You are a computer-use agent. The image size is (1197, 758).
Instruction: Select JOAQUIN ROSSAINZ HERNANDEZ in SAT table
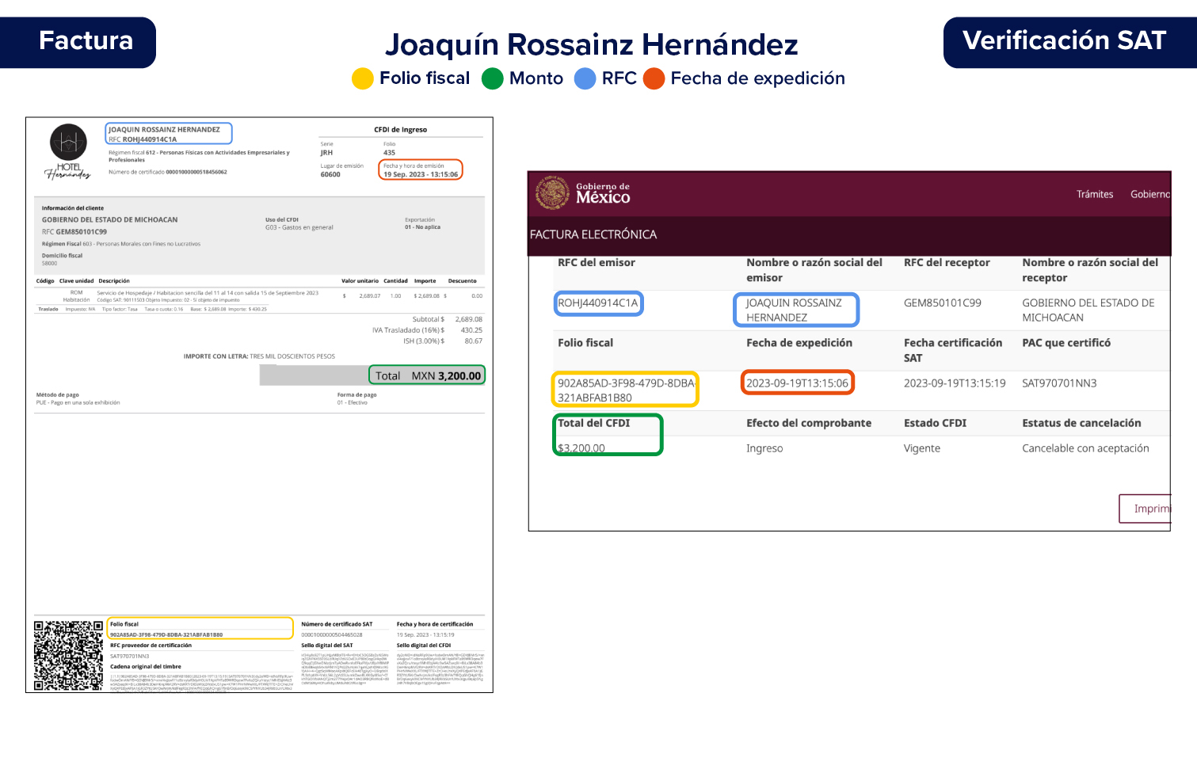794,310
